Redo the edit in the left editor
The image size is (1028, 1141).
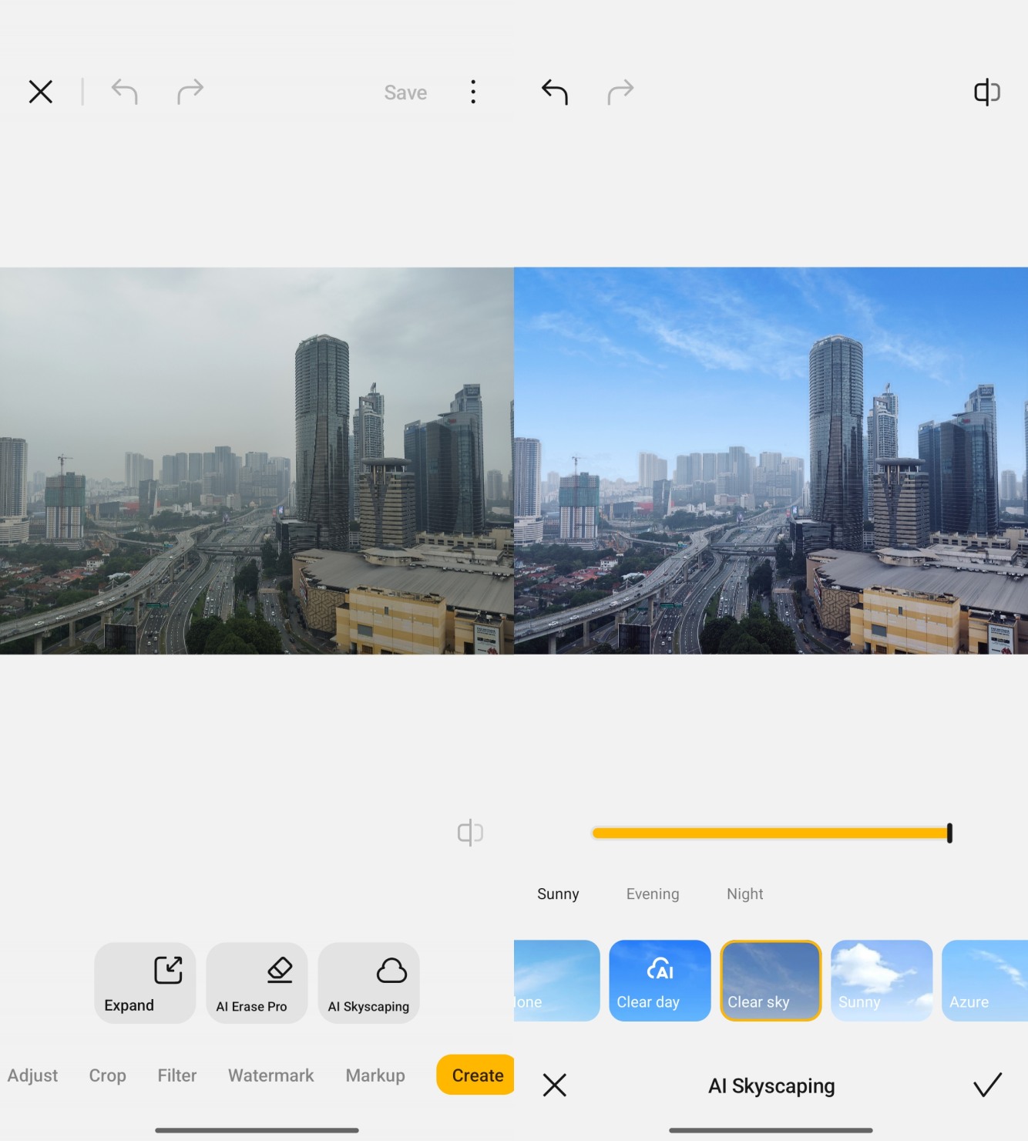point(190,92)
